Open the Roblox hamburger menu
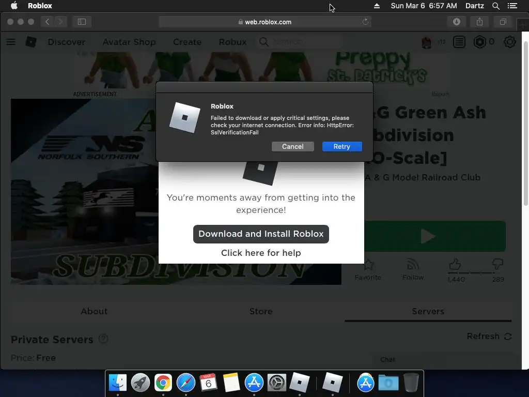529x397 pixels. click(x=11, y=42)
